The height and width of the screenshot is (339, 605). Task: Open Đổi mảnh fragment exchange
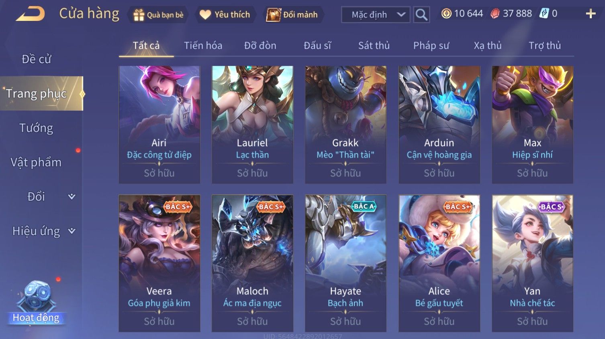(274, 15)
